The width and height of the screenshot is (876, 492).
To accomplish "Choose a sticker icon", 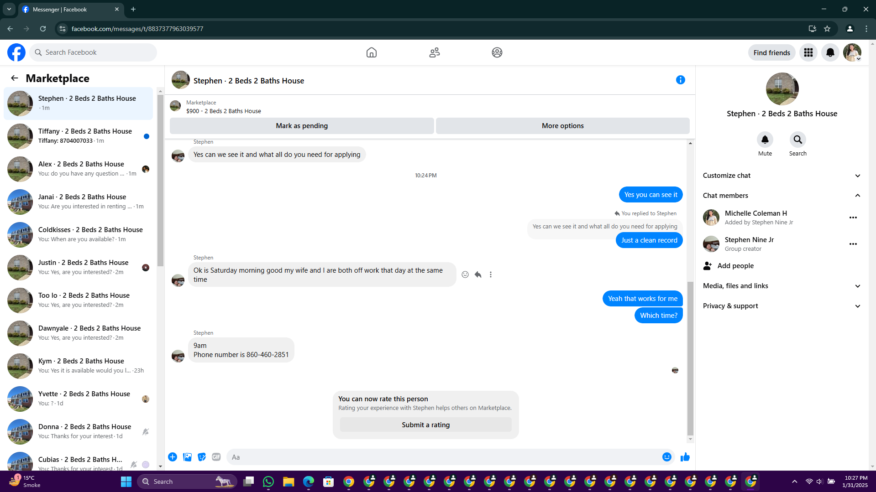I will 202,457.
